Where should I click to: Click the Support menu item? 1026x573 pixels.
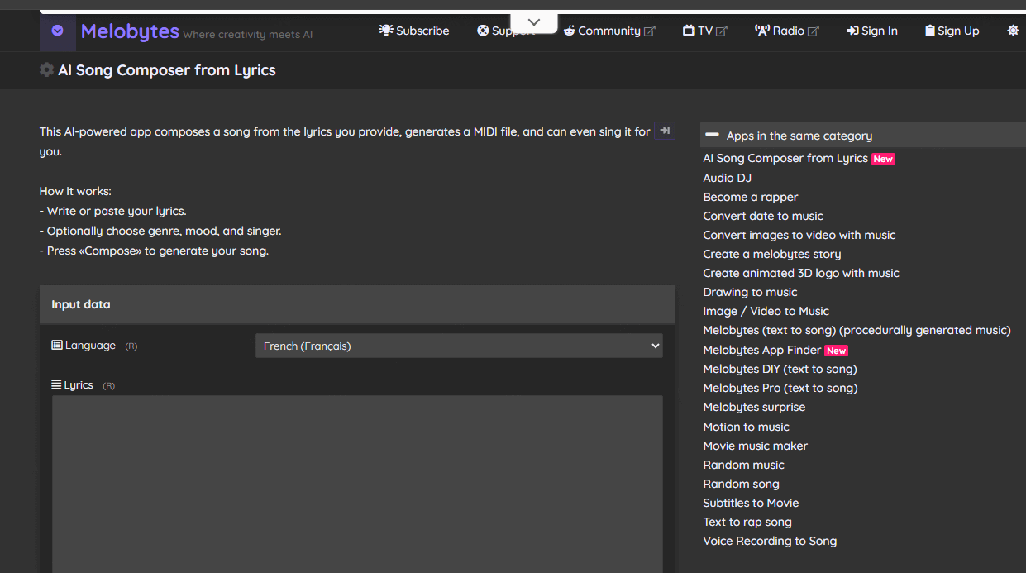(504, 31)
